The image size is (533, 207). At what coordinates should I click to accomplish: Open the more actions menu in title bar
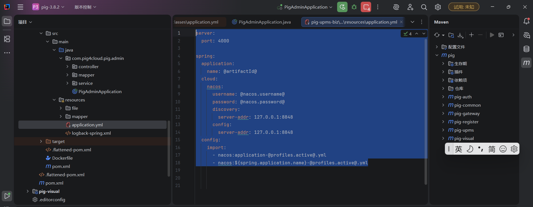[378, 7]
